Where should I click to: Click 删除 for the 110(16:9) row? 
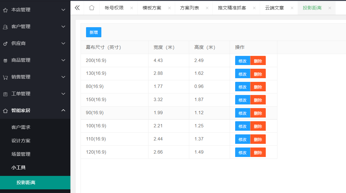[x=258, y=139]
